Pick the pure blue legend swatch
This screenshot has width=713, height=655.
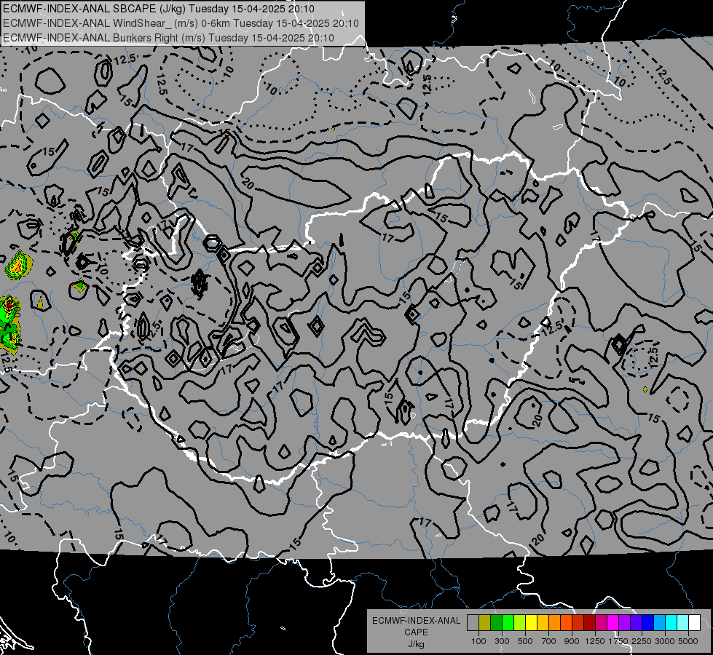(x=648, y=622)
